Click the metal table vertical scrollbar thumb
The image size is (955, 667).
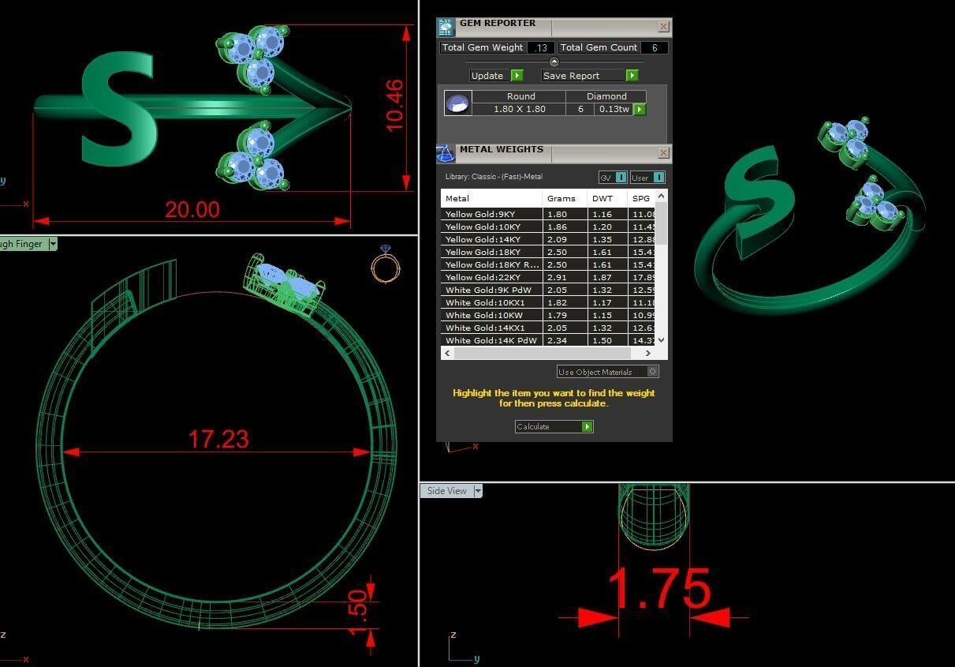point(661,223)
